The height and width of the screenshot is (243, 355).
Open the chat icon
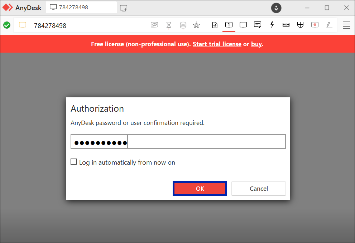pyautogui.click(x=258, y=25)
